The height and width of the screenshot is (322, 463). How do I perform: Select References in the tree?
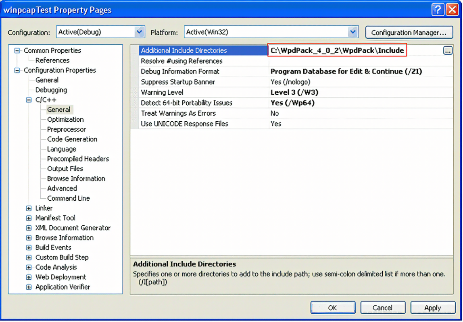pyautogui.click(x=52, y=60)
